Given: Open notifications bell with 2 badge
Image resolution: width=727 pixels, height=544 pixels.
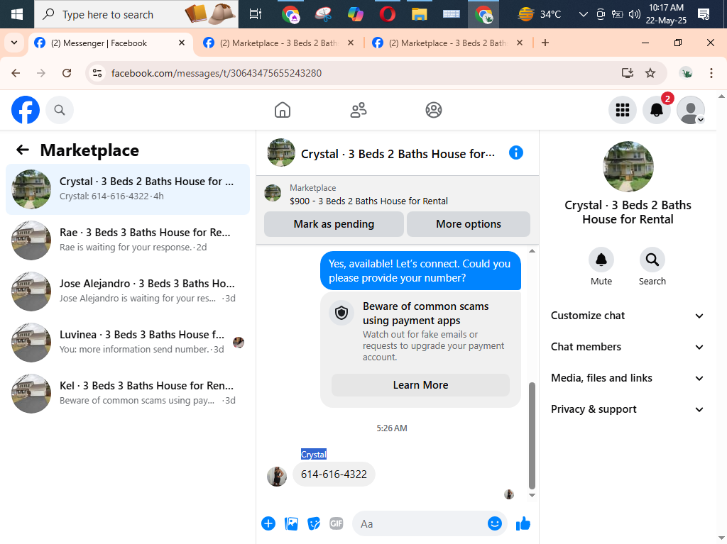Looking at the screenshot, I should point(657,110).
